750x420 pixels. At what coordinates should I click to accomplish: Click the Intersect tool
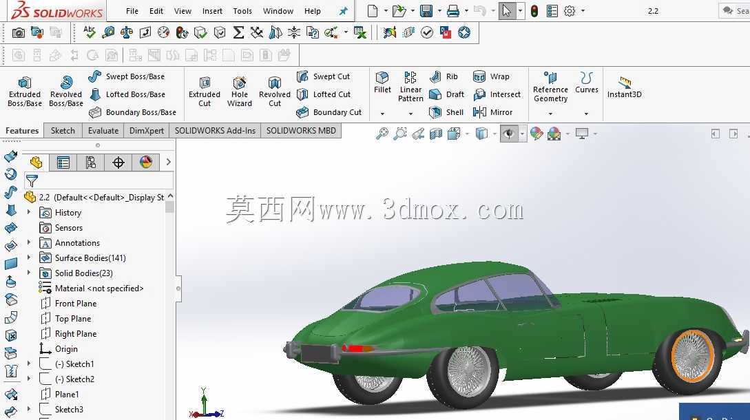point(497,94)
